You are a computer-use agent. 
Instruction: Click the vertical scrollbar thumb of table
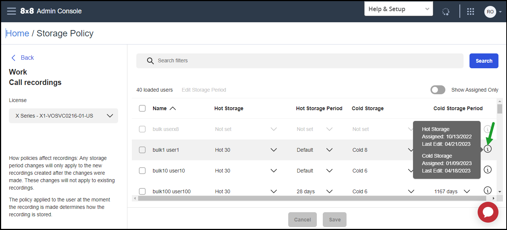pyautogui.click(x=500, y=108)
